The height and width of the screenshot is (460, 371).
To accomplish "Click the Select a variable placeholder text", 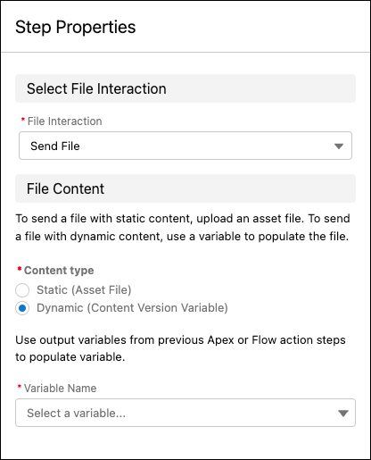I will pos(76,414).
